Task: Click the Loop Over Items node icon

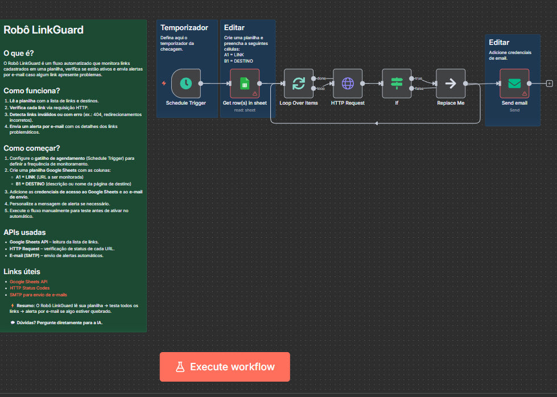Action: (x=298, y=84)
